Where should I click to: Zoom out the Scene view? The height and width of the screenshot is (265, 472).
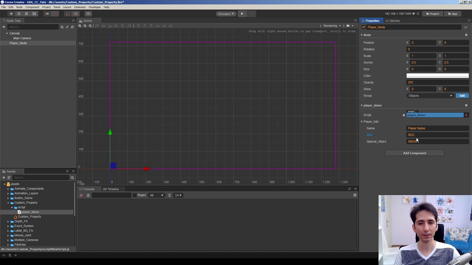pyautogui.click(x=85, y=26)
